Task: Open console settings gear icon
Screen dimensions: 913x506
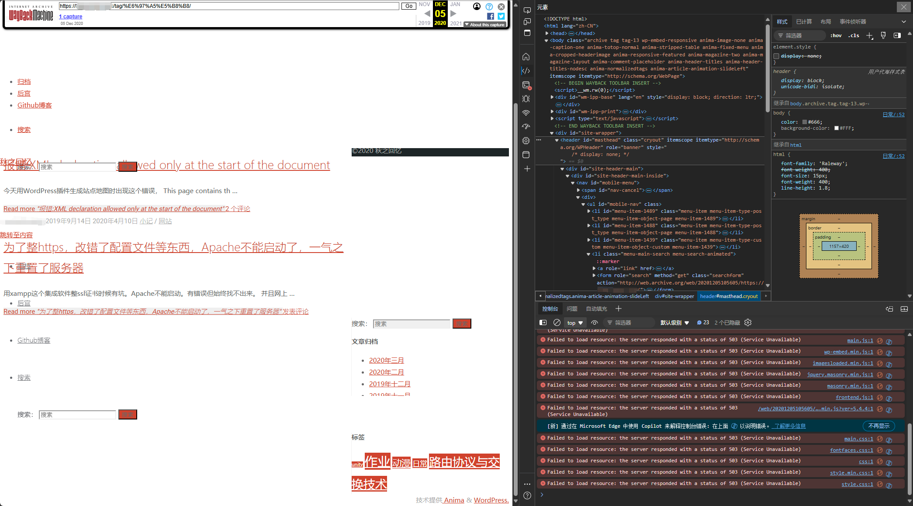Action: click(x=748, y=322)
